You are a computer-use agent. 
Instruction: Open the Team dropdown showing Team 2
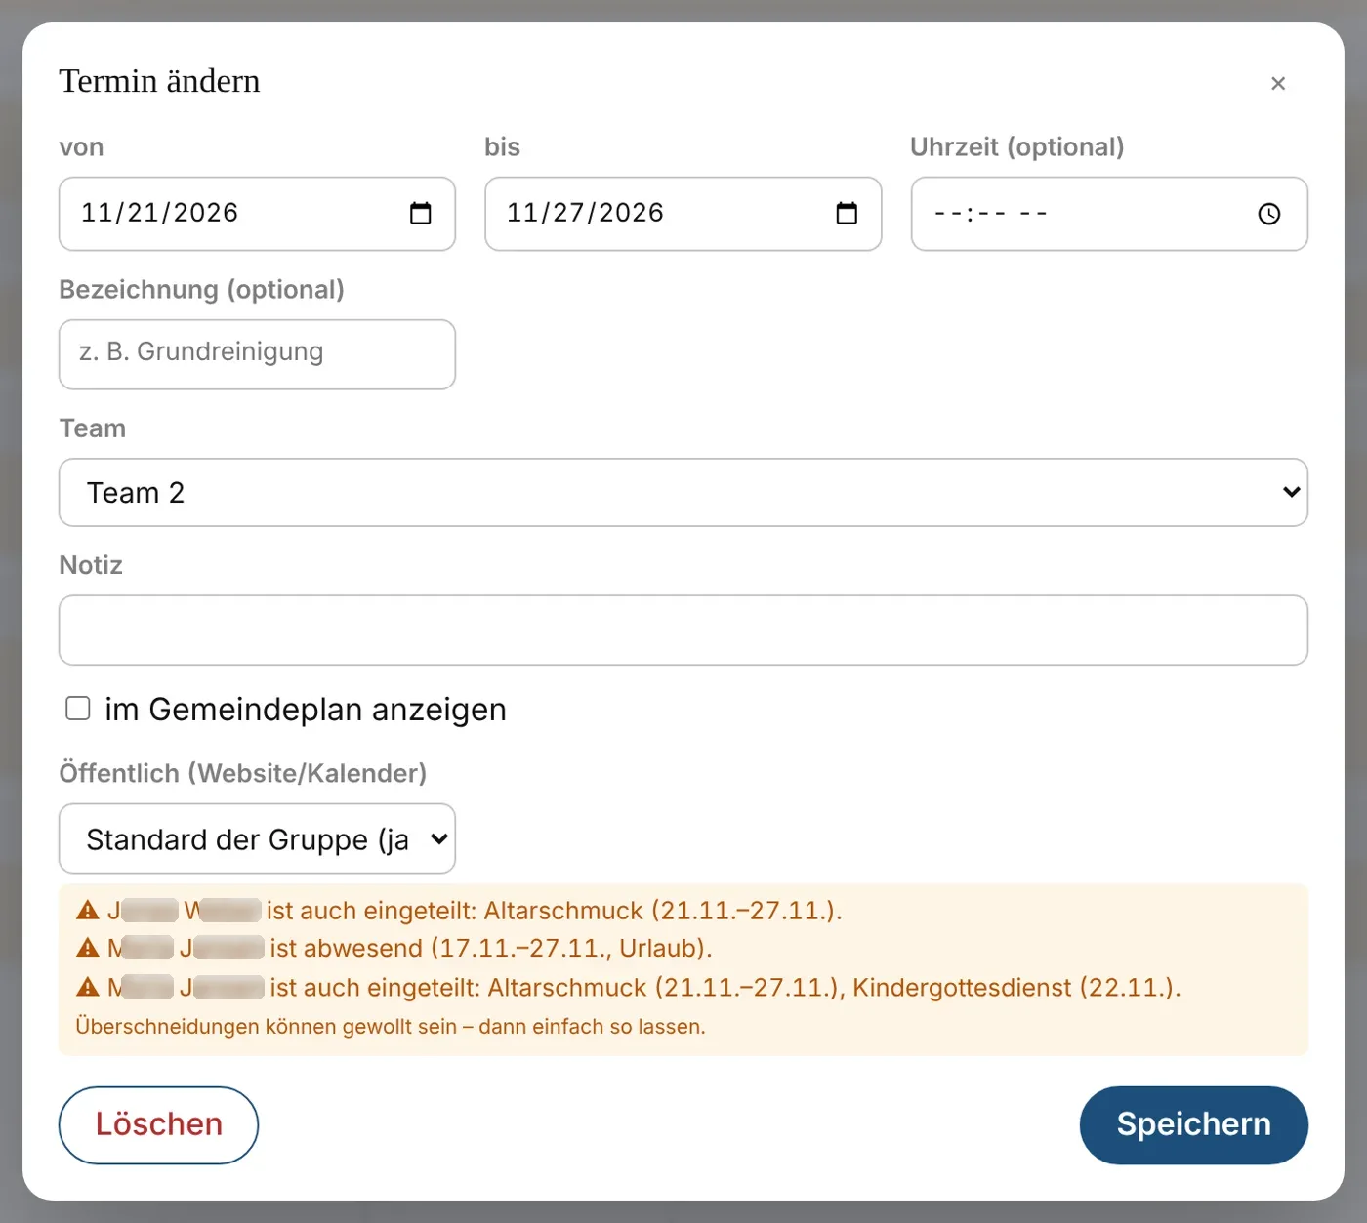[x=683, y=492]
